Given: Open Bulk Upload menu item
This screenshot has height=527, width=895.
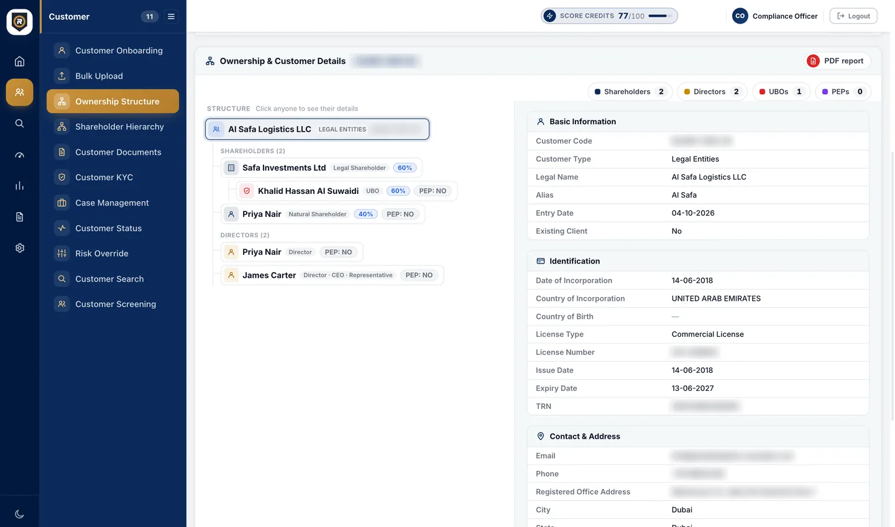Looking at the screenshot, I should point(112,76).
